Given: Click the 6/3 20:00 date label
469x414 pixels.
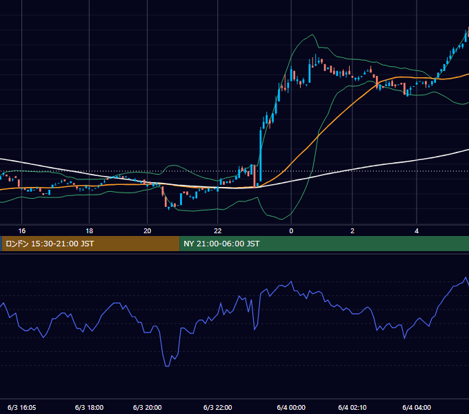Looking at the screenshot, I should pos(147,407).
